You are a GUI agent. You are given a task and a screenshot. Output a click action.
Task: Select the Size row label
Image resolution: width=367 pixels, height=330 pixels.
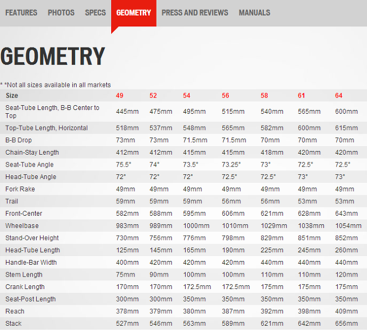point(12,95)
